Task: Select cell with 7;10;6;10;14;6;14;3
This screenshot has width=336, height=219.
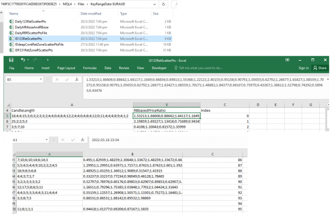Action: point(49,160)
